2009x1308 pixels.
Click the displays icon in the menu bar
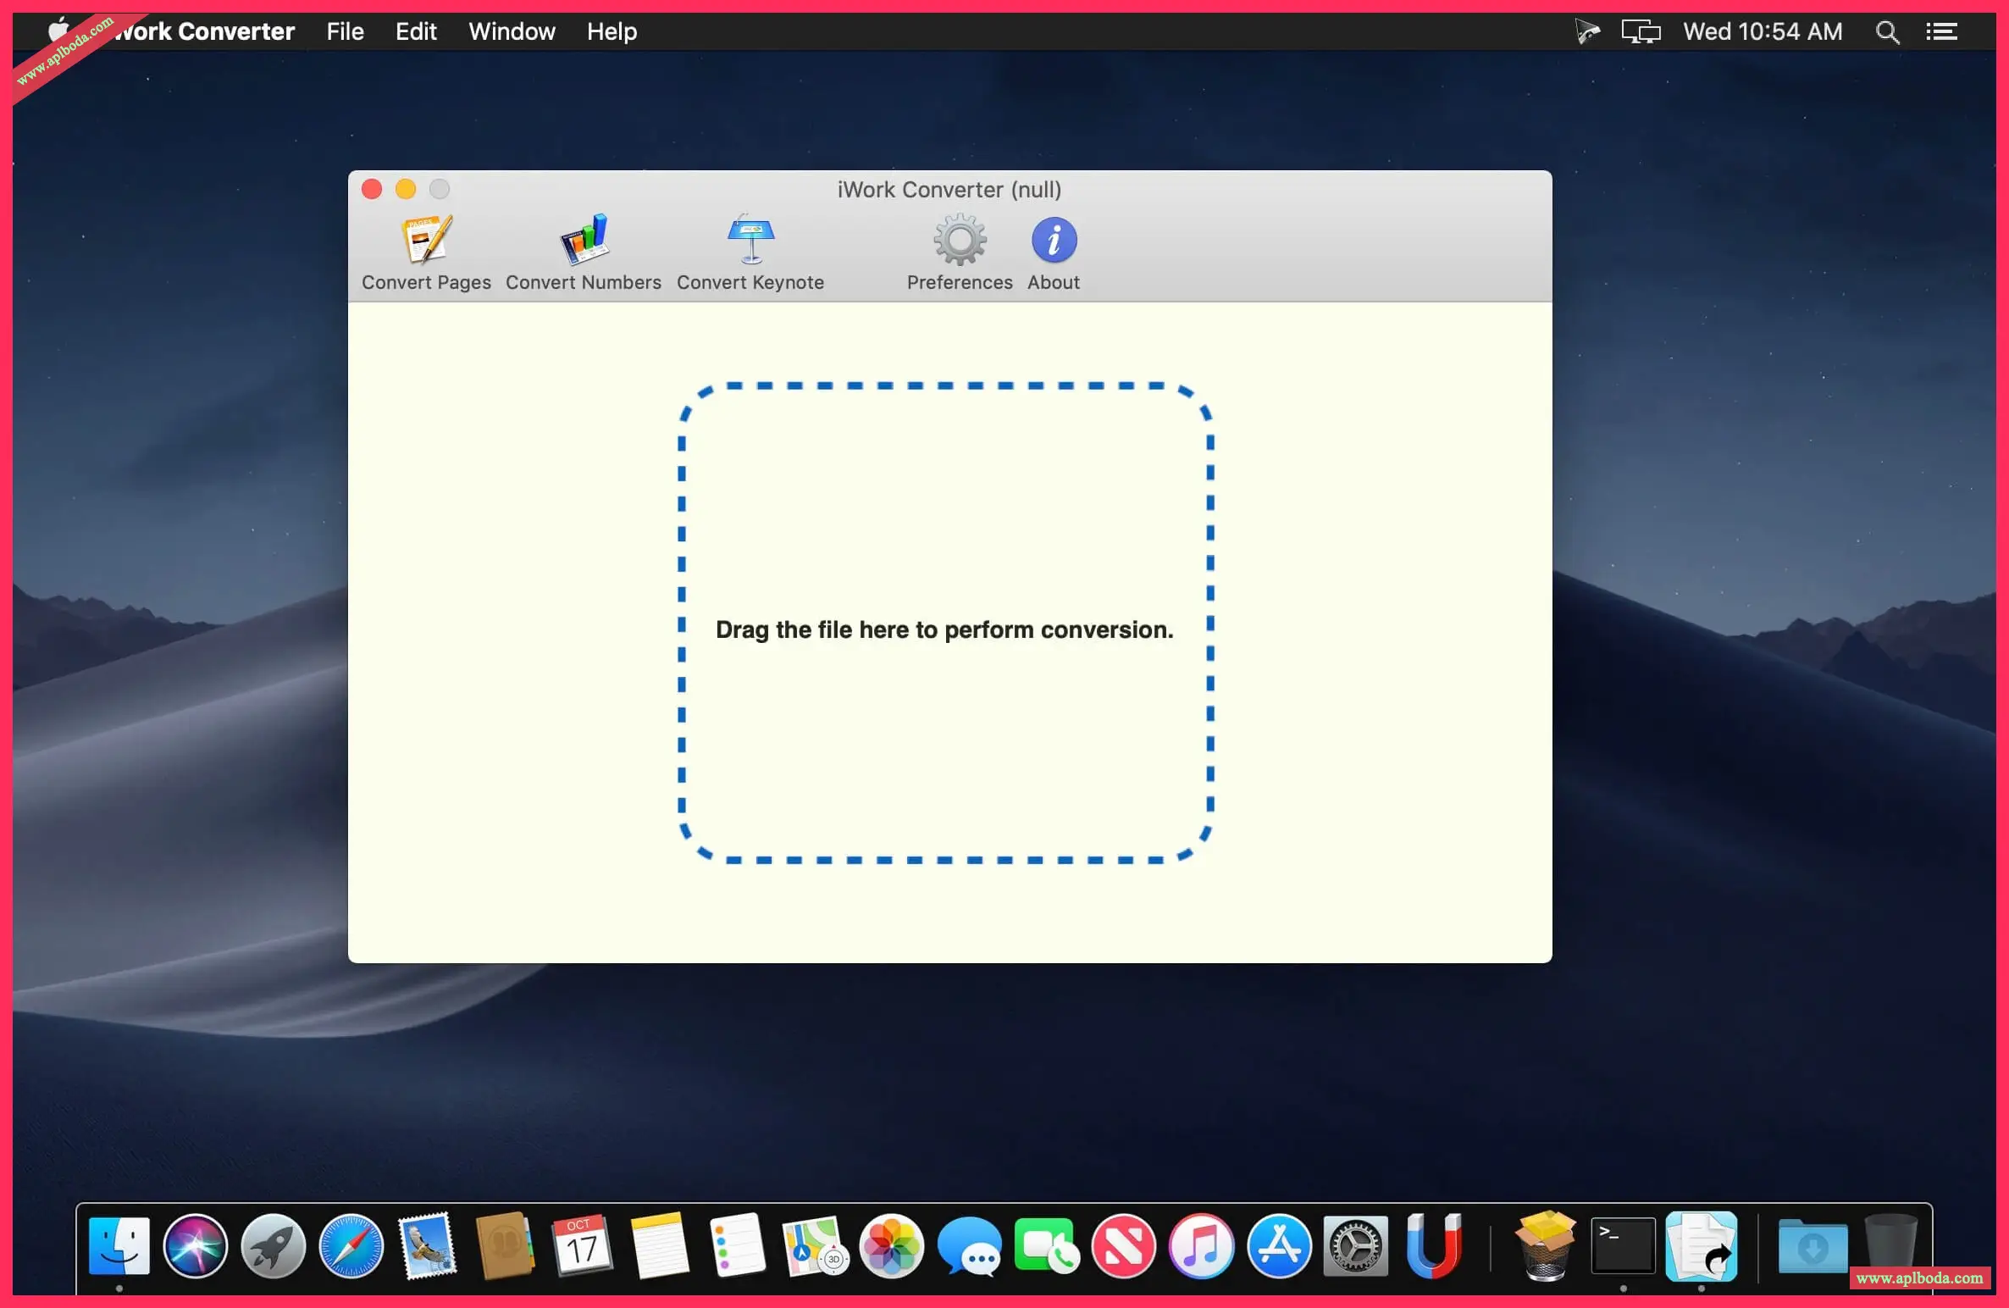coord(1641,32)
